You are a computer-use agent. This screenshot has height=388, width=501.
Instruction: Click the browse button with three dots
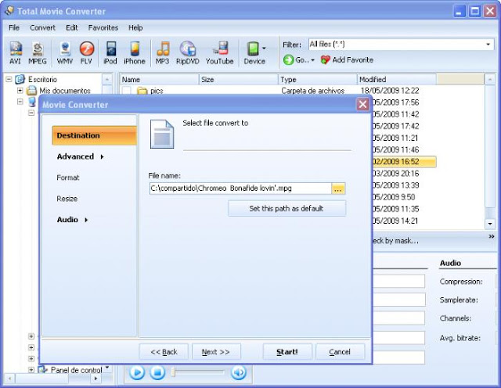338,189
